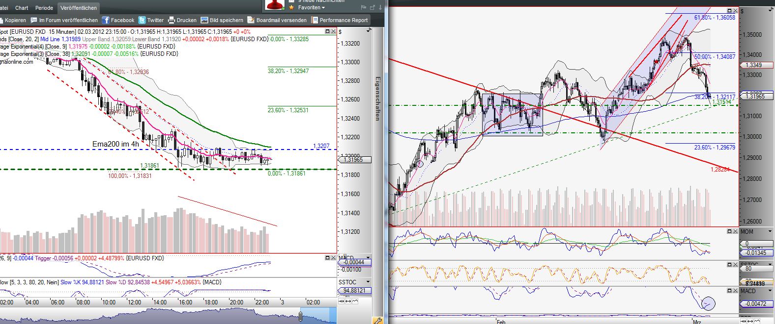775x324 pixels.
Task: Save chart image with Bild speichern
Action: (222, 20)
